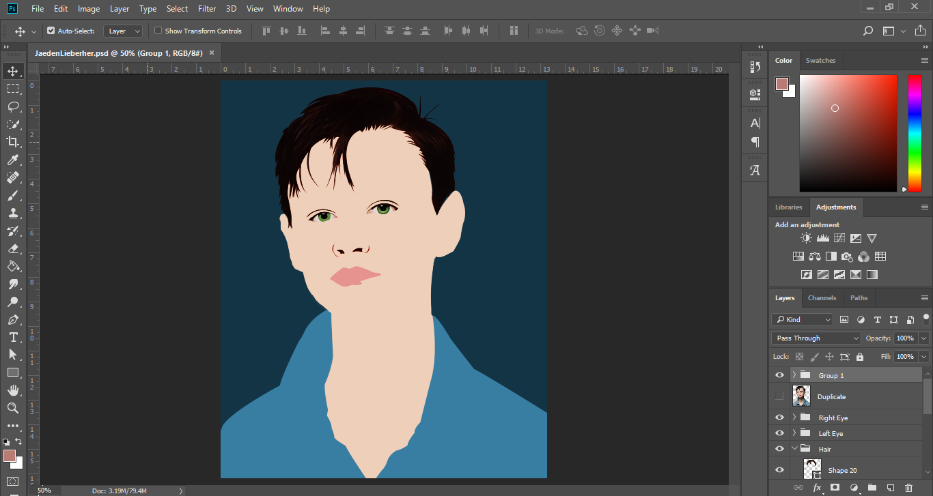Open the Layer menu
This screenshot has height=496, width=933.
(120, 9)
